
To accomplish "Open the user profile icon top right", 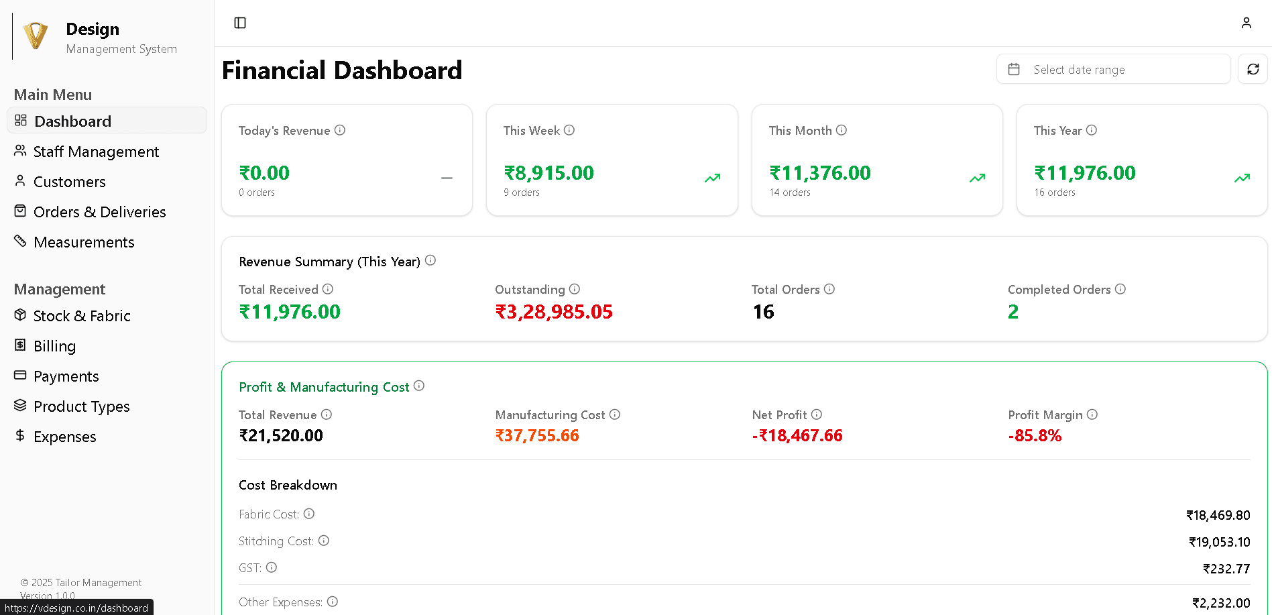I will [1247, 22].
